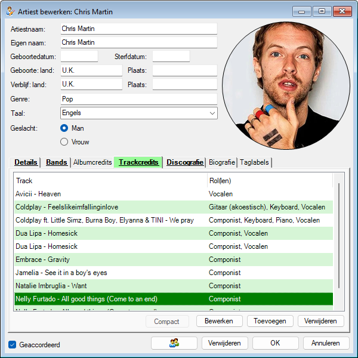Click the Genre input field
Screen dimensions: 358x358
[138, 99]
